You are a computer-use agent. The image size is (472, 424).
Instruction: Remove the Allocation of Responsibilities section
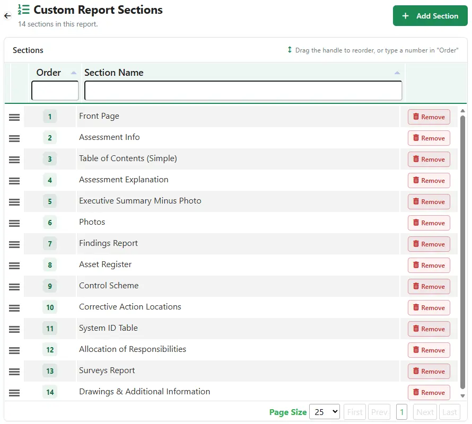pos(429,350)
